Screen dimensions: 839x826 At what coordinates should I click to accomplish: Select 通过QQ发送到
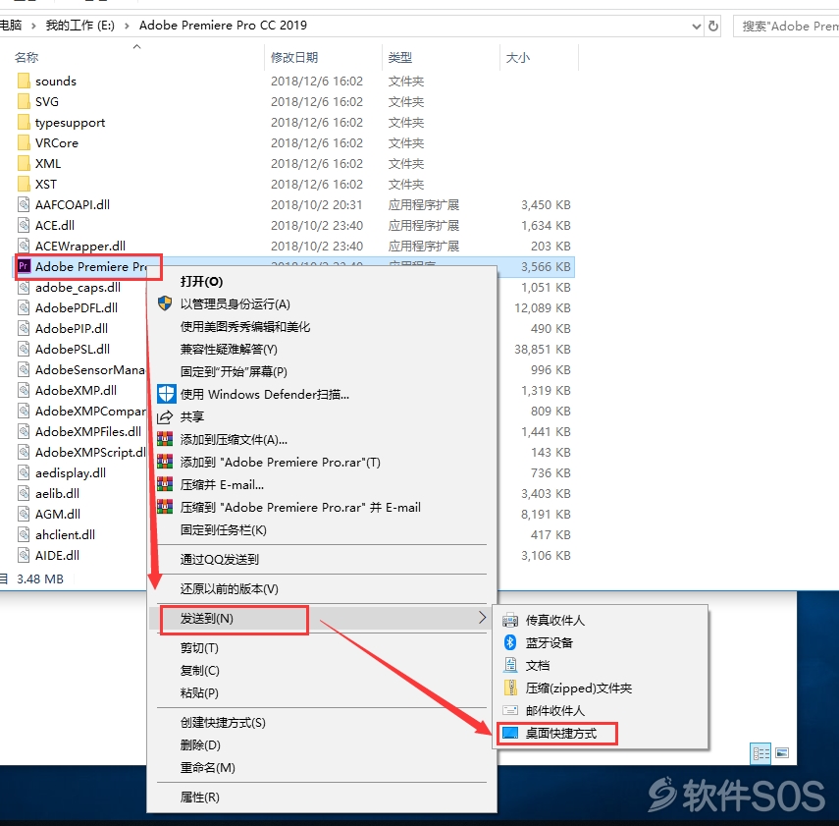[x=220, y=559]
